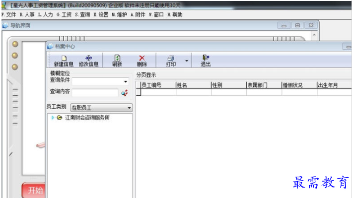353x198 pixels.
Task: Close the 导航界面 window
Action: (x=311, y=26)
